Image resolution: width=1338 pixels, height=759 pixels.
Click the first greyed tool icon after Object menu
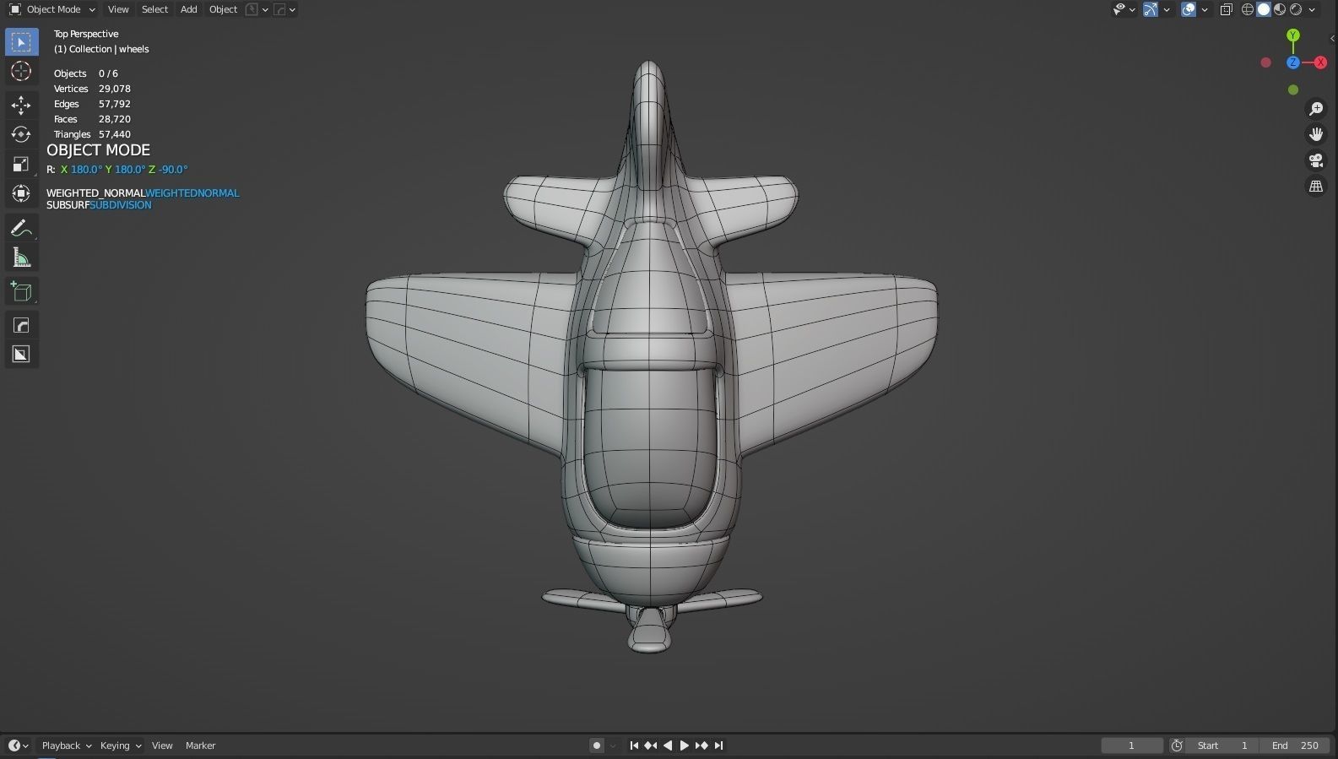pyautogui.click(x=252, y=9)
